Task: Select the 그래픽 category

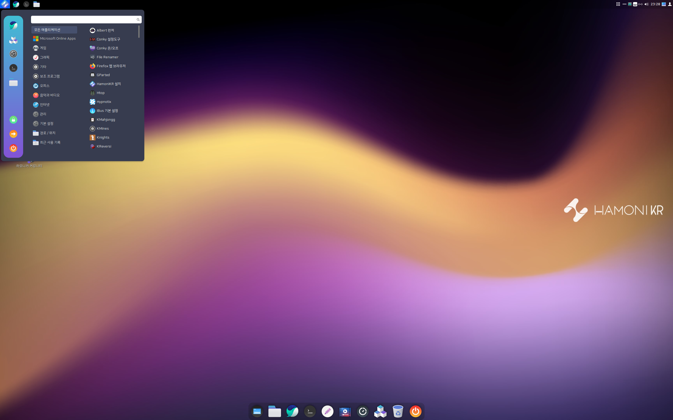Action: tap(54, 57)
